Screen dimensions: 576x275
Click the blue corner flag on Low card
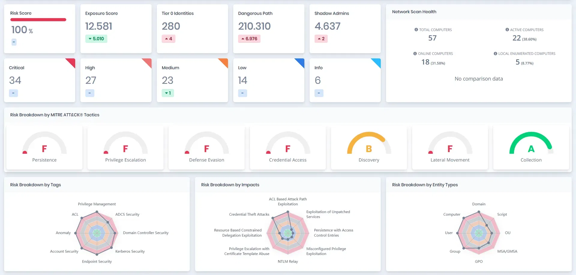point(301,62)
